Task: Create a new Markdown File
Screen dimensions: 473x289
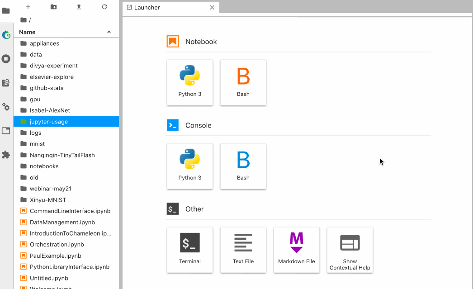Action: (297, 250)
